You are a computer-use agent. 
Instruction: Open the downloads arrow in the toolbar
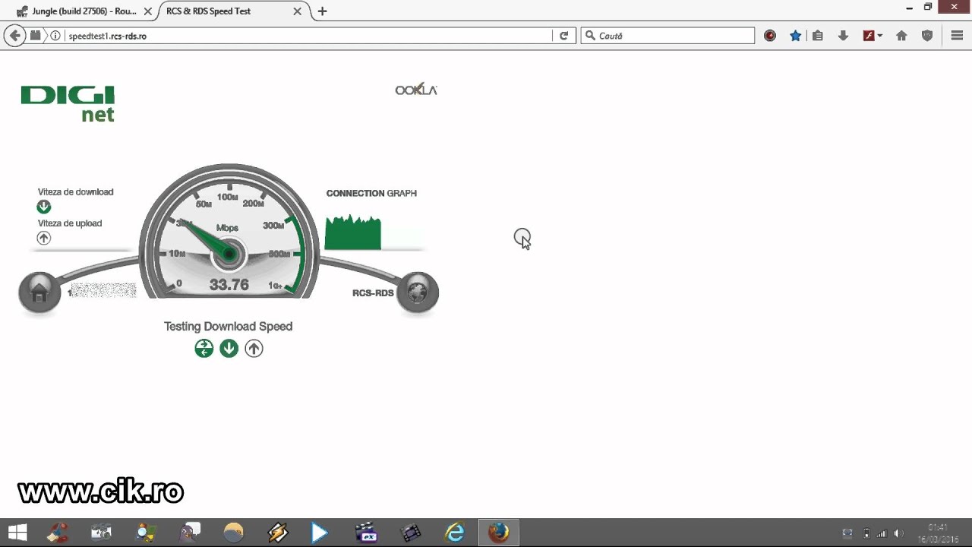pos(843,36)
